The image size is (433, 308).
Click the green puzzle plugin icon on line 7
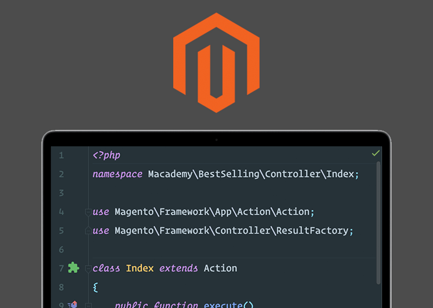tap(74, 267)
